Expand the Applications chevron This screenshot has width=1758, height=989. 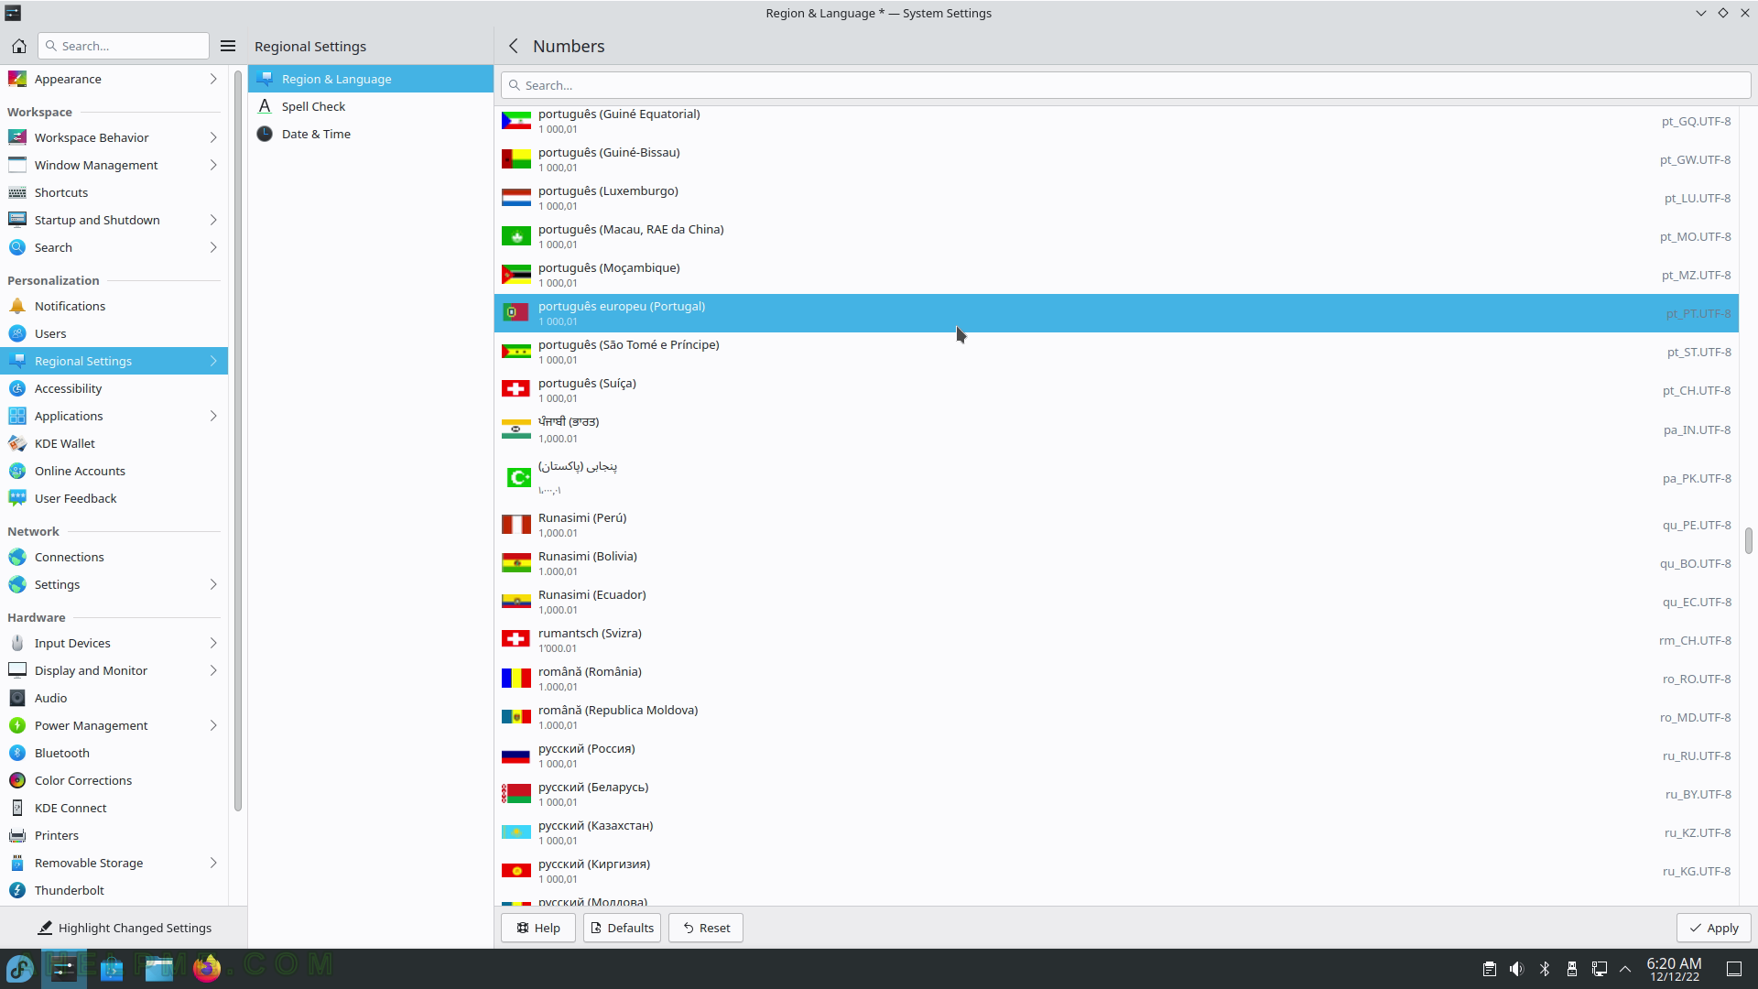pos(213,416)
